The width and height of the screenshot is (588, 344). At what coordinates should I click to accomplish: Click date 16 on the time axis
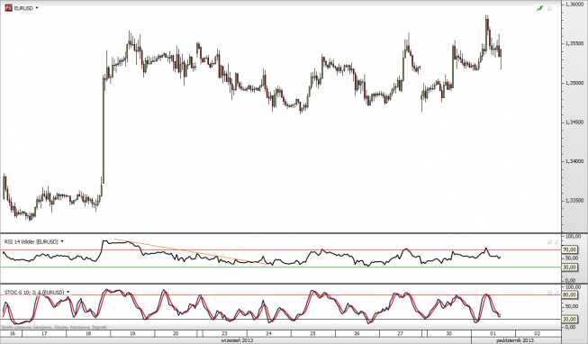(13, 333)
